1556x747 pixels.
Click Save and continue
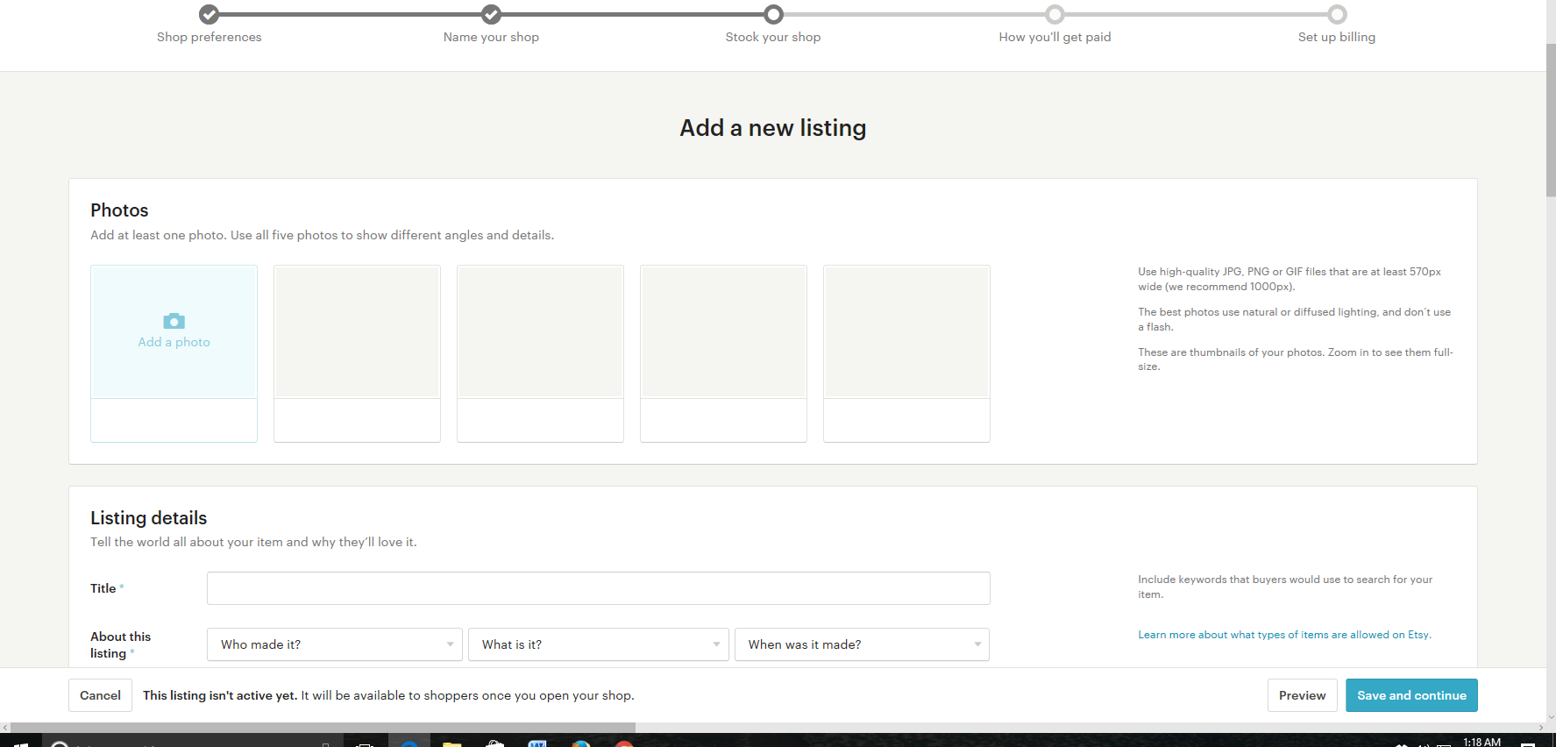[x=1411, y=695]
